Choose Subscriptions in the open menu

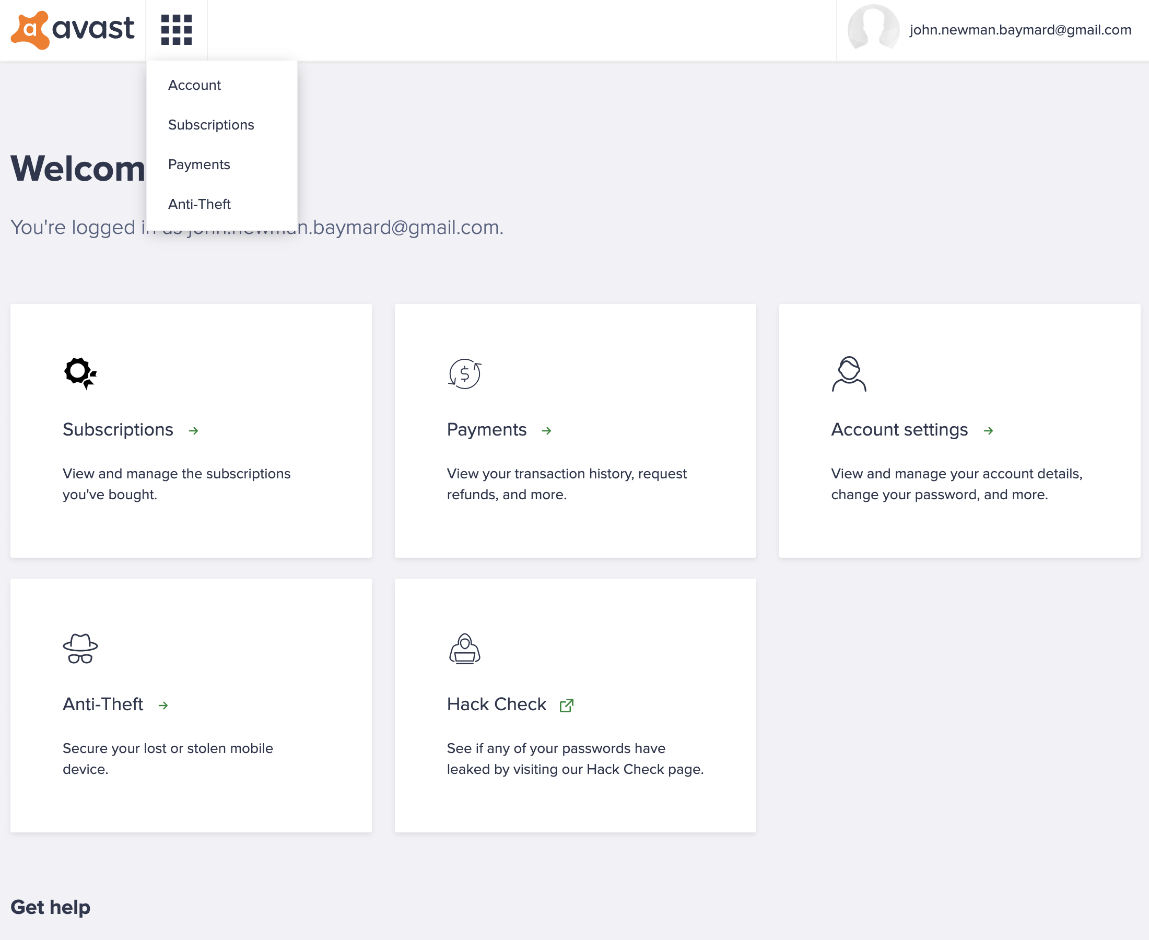(211, 124)
